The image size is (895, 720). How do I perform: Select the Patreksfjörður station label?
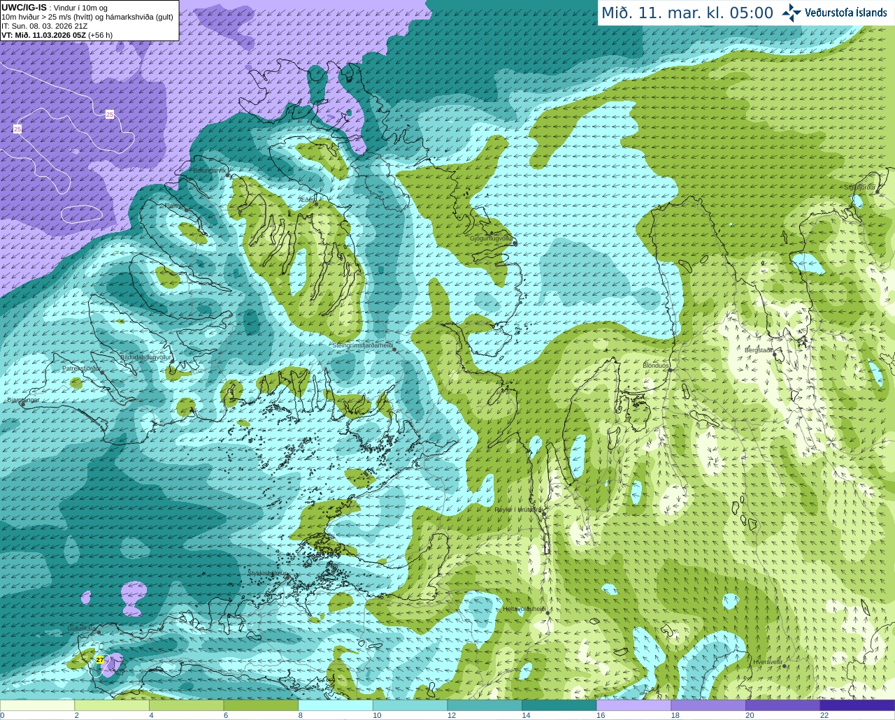[x=82, y=368]
